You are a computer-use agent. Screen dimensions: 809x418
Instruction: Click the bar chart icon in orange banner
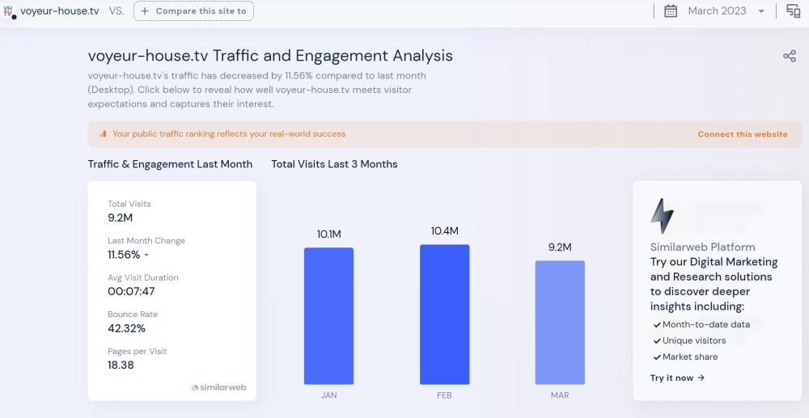click(x=103, y=134)
